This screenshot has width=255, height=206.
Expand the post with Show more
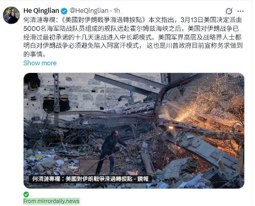(x=40, y=63)
